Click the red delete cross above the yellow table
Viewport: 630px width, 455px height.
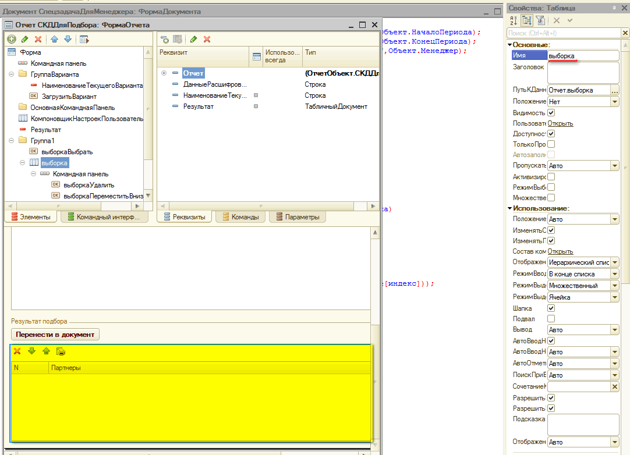(x=17, y=351)
